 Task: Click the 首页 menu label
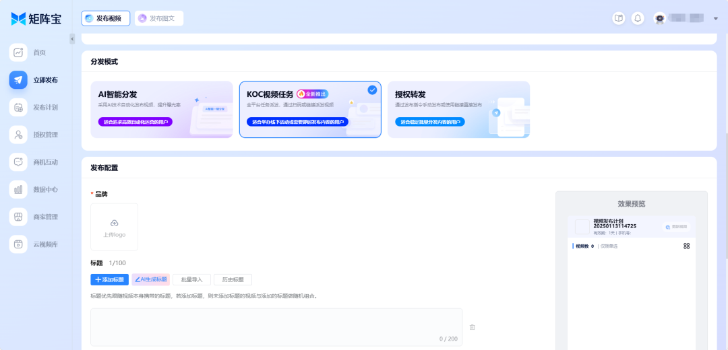[x=40, y=53]
